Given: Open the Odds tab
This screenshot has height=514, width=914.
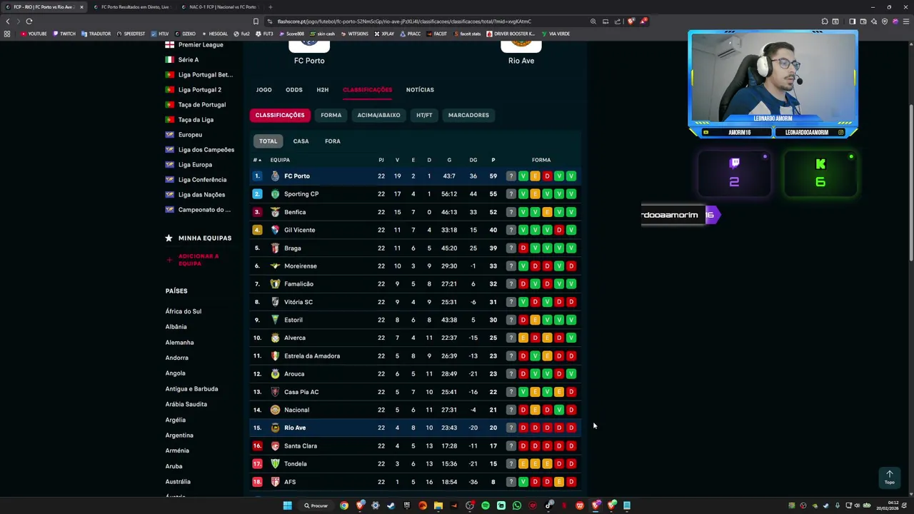Looking at the screenshot, I should pyautogui.click(x=294, y=90).
